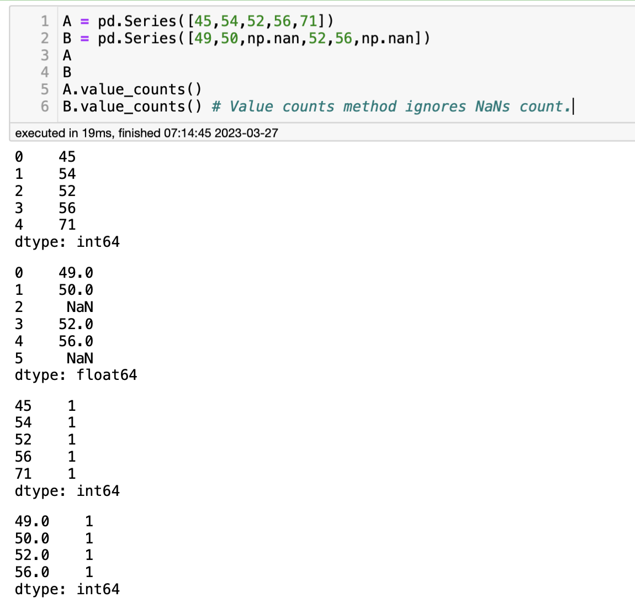This screenshot has width=635, height=603.
Task: Click line number 1 in code gutter
Action: coord(45,21)
